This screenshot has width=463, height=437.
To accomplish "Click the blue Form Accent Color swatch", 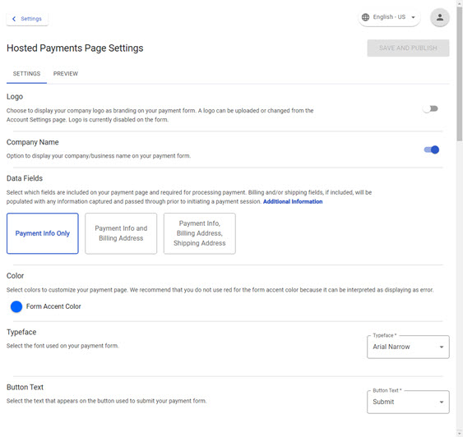I will [x=16, y=306].
